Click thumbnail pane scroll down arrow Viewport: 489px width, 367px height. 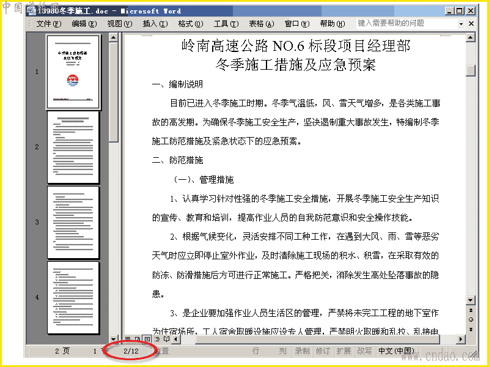[x=114, y=339]
